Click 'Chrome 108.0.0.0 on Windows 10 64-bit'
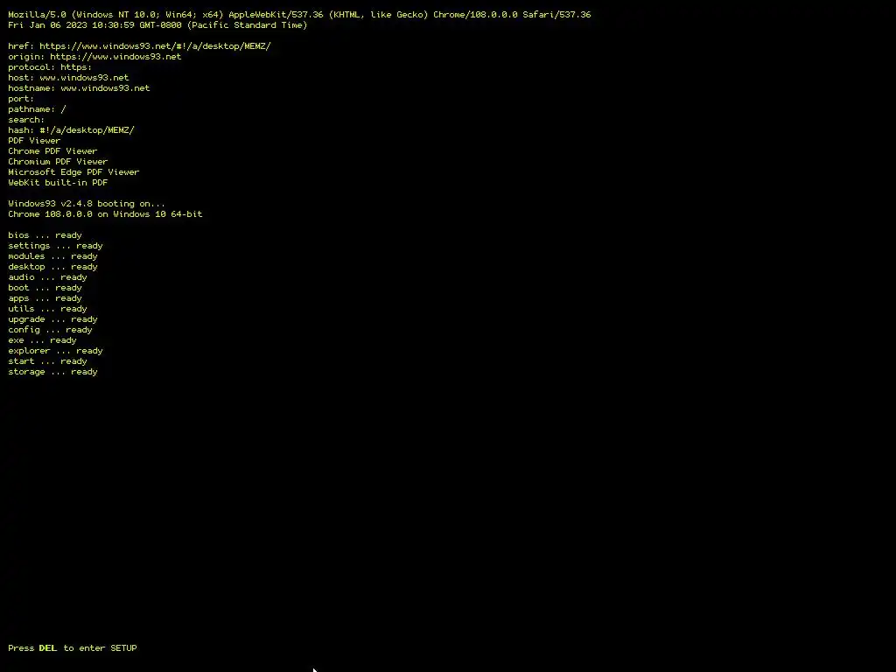The image size is (896, 672). 105,214
